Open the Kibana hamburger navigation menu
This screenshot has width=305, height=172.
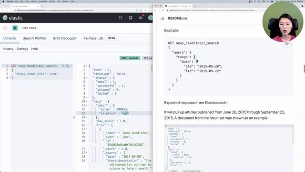click(x=5, y=28)
